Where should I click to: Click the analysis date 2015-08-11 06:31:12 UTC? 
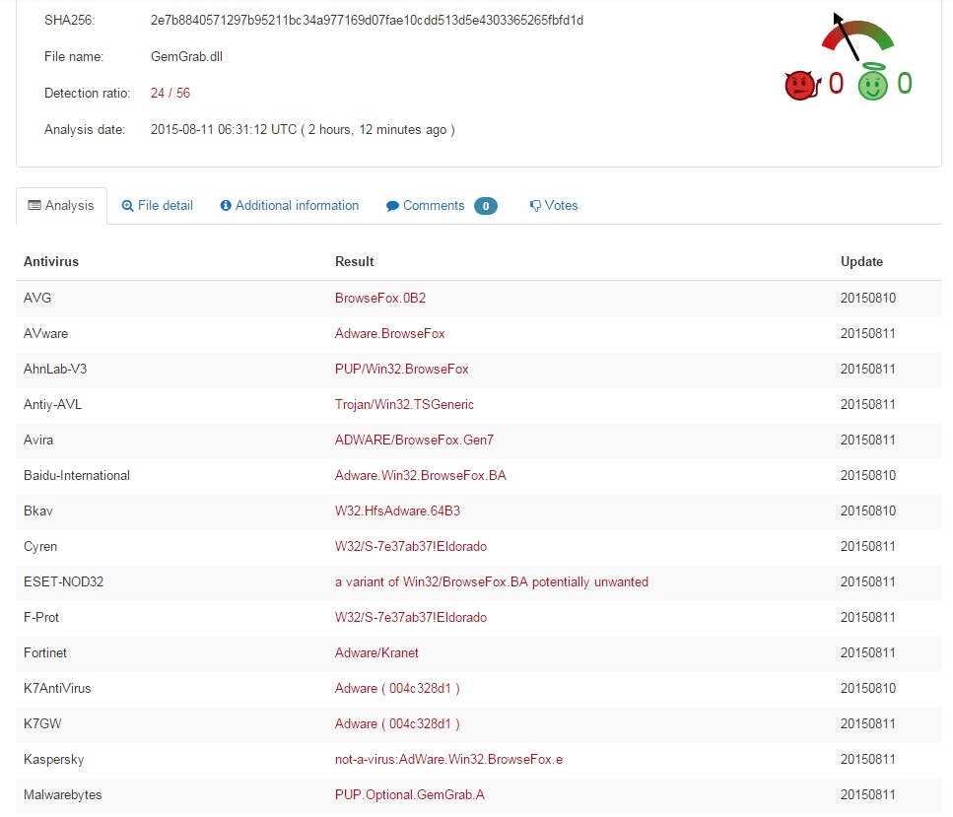224,129
